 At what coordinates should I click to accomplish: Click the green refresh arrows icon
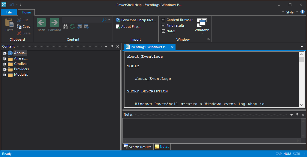pyautogui.click(x=72, y=26)
